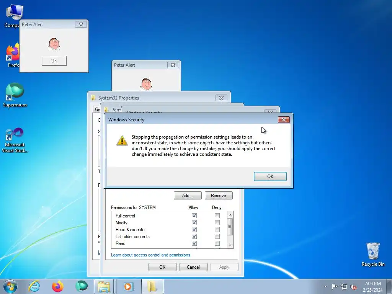Toggle Deny for Read permission
The height and width of the screenshot is (294, 392).
pos(217,243)
